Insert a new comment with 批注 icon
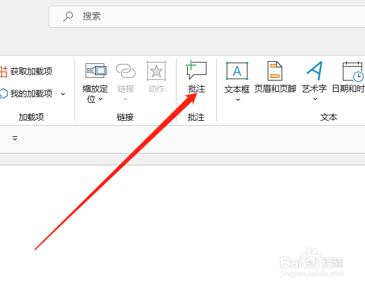This screenshot has width=365, height=287. point(196,69)
